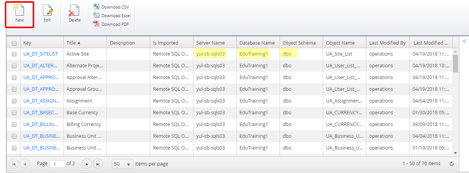This screenshot has width=469, height=173.
Task: Jump to the last page arrow
Action: point(98,164)
